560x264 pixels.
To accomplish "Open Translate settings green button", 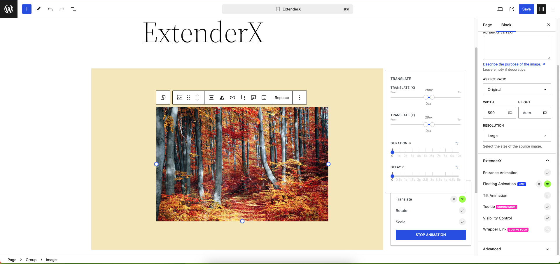I will coord(462,199).
